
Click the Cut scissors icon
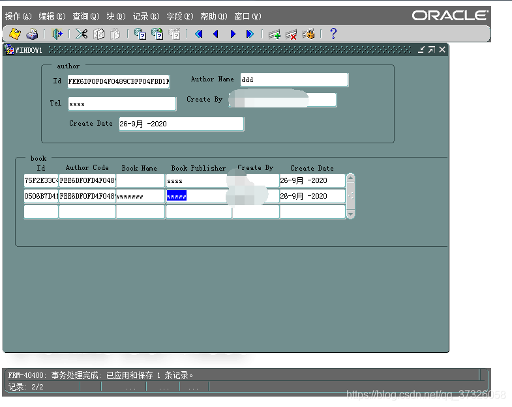(82, 34)
